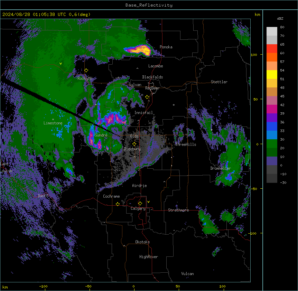Click the Base_Reflectivity title

coord(149,5)
